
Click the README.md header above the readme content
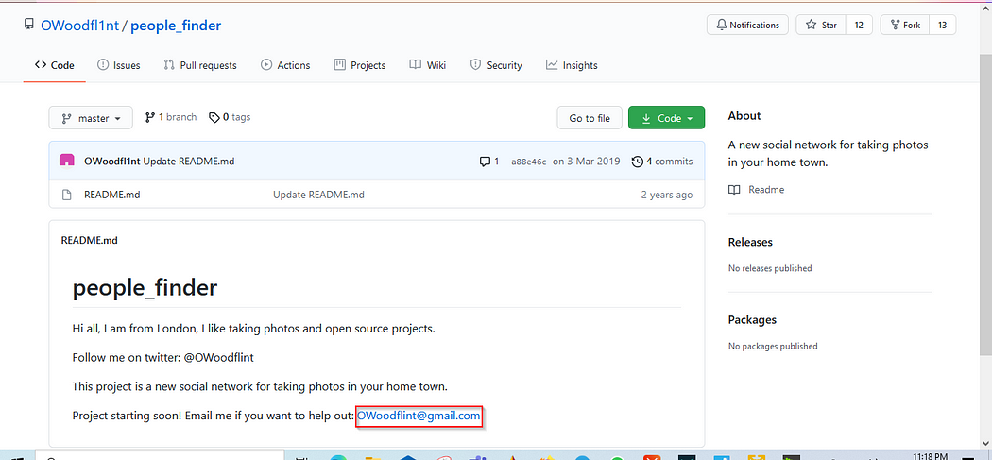point(89,241)
